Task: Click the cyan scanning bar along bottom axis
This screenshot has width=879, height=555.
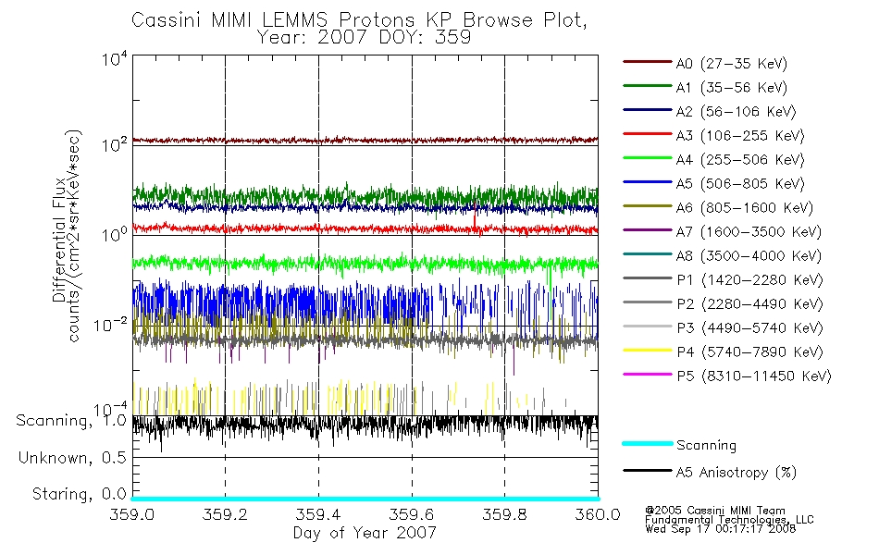Action: coord(365,499)
